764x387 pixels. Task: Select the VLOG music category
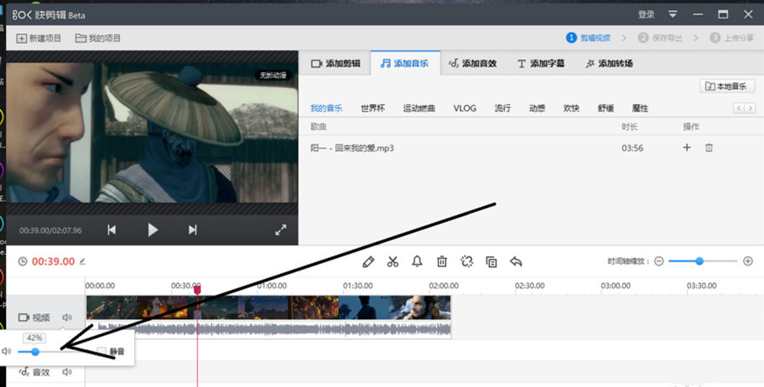point(465,108)
